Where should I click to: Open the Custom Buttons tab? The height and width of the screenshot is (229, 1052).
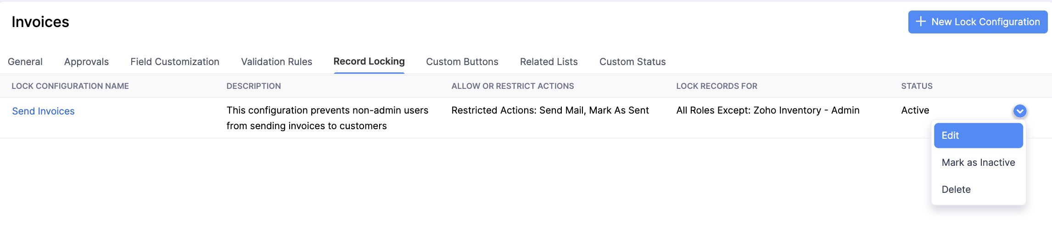tap(462, 62)
